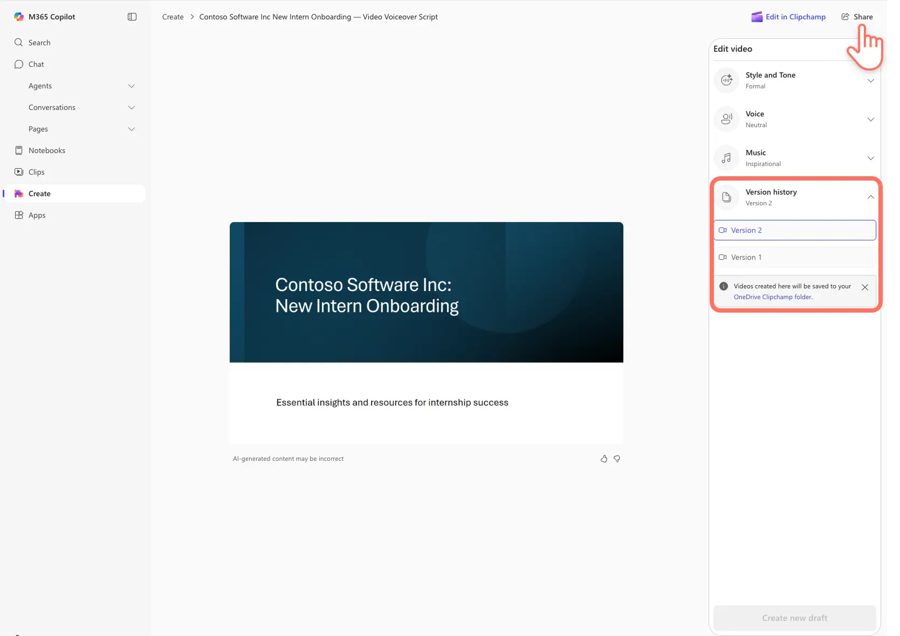Click the Create new draft button
The height and width of the screenshot is (636, 900).
pyautogui.click(x=794, y=618)
